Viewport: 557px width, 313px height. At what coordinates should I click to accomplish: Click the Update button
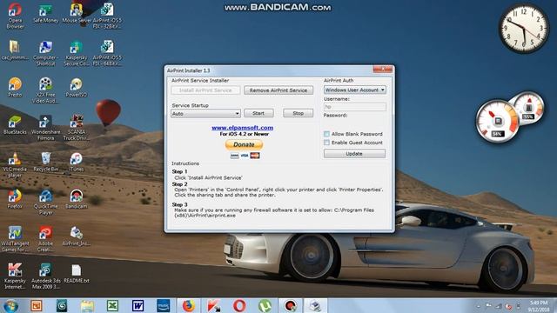[354, 154]
